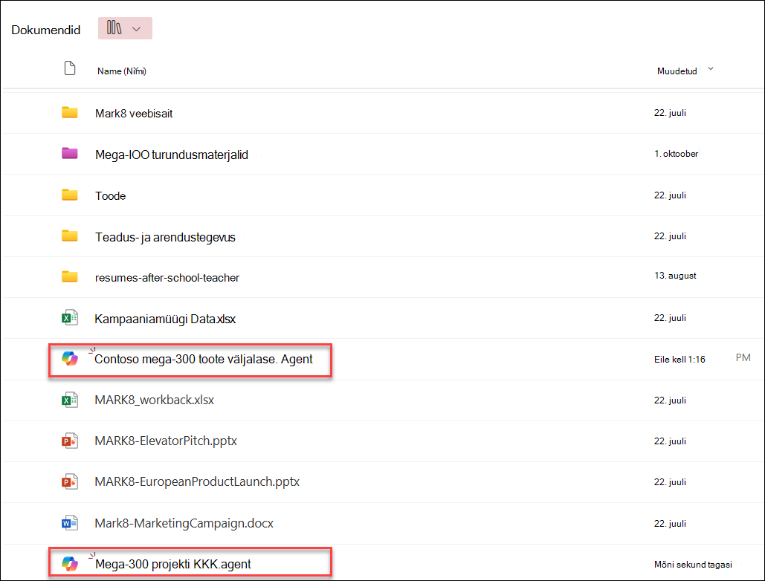Click '22. juuli' date for MARK8-ElevatorPitch.pptx
Screen dimensions: 765x581
670,441
